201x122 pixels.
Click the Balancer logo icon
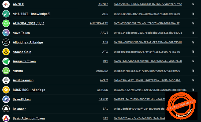pyautogui.click(x=6, y=109)
